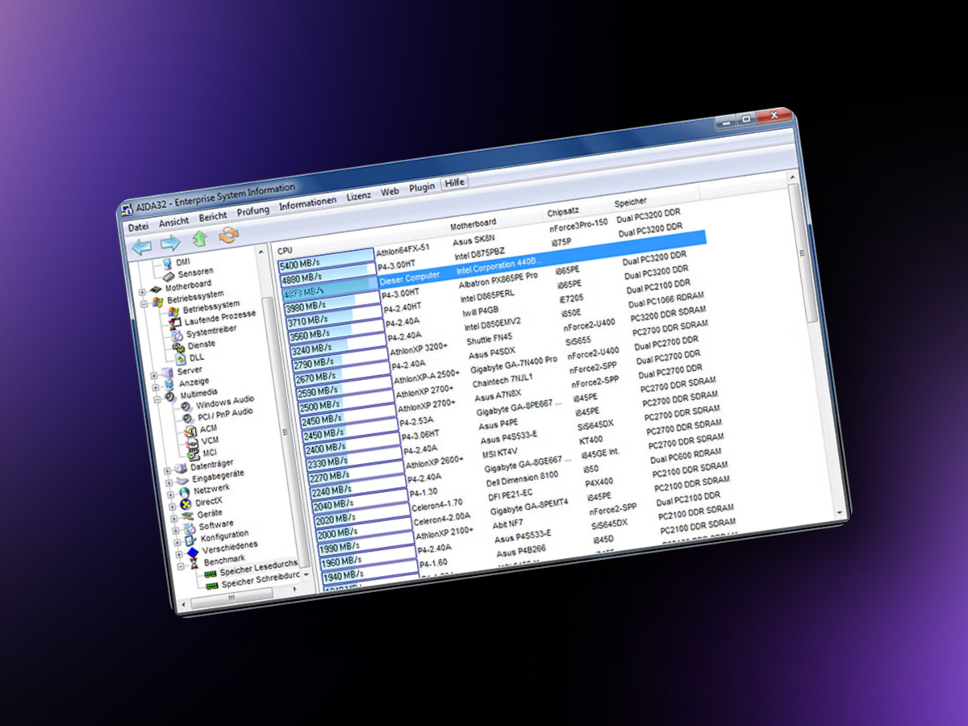The image size is (968, 726).
Task: Expand the Server tree node
Action: coord(153,374)
